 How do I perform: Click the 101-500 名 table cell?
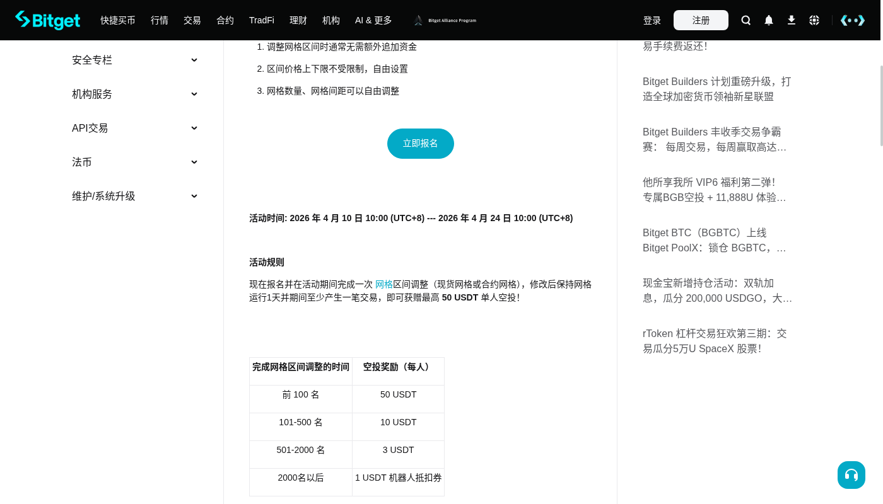point(301,427)
